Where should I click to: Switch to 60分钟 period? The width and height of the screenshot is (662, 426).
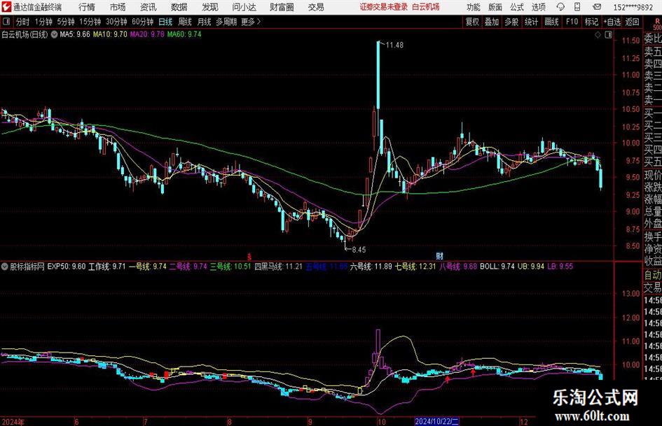coord(142,22)
